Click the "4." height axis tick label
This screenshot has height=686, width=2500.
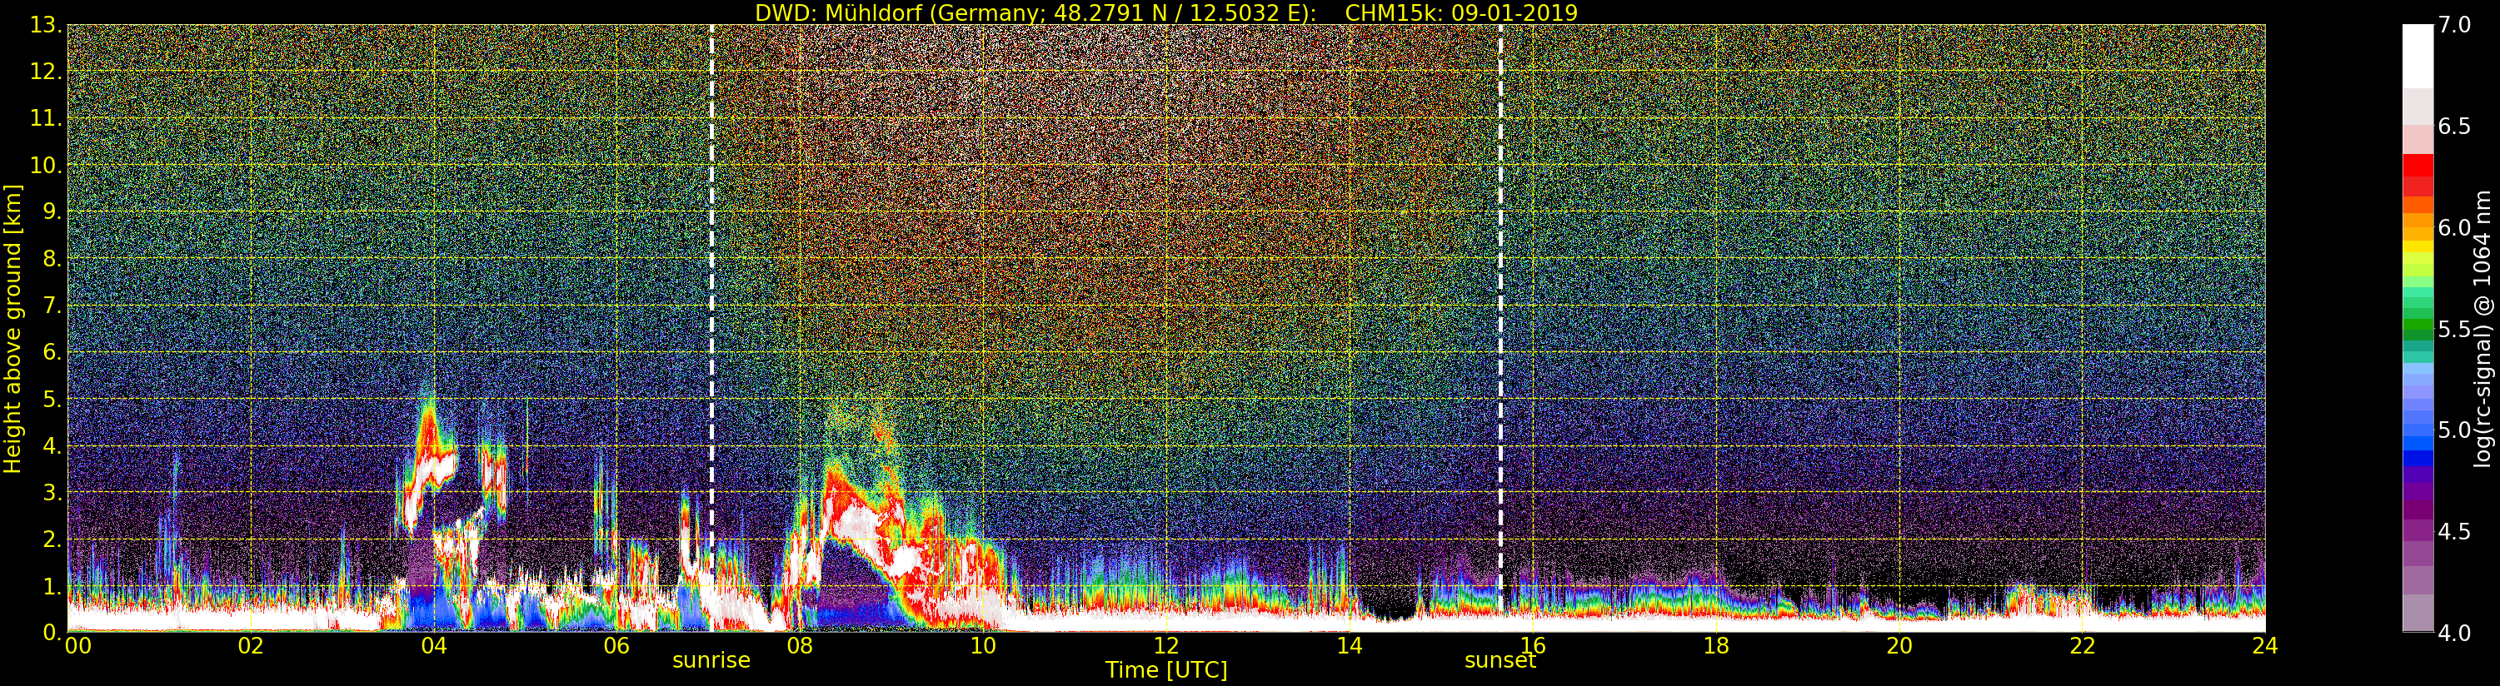pyautogui.click(x=52, y=445)
